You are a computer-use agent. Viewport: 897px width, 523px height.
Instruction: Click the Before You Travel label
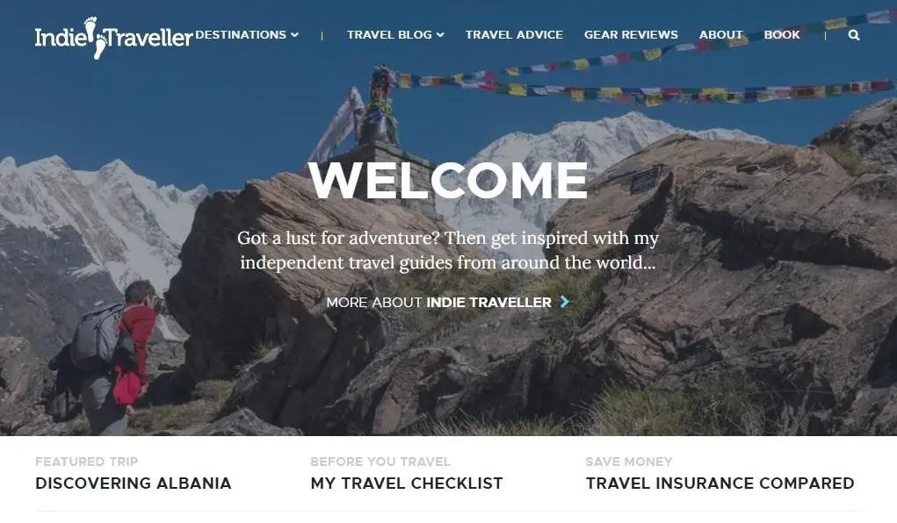380,462
